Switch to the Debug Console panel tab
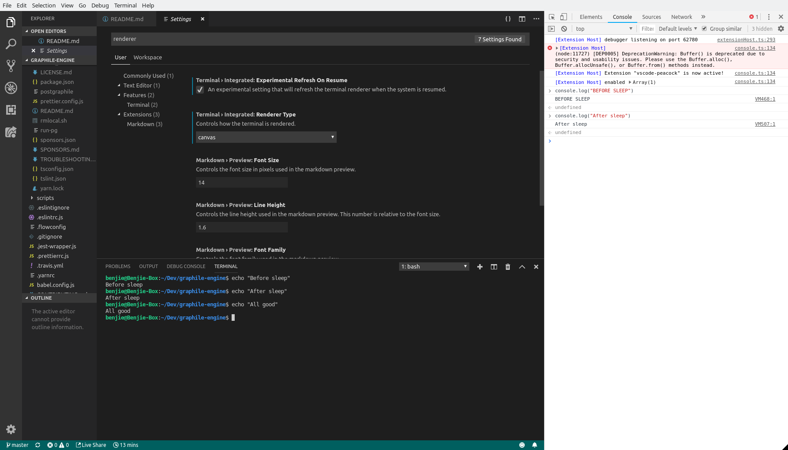The height and width of the screenshot is (450, 788). coord(186,266)
